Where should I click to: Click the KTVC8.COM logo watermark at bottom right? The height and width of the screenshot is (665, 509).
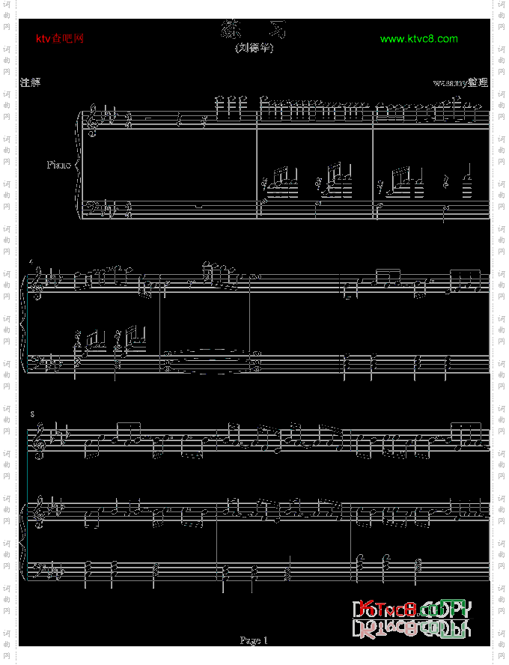click(410, 619)
